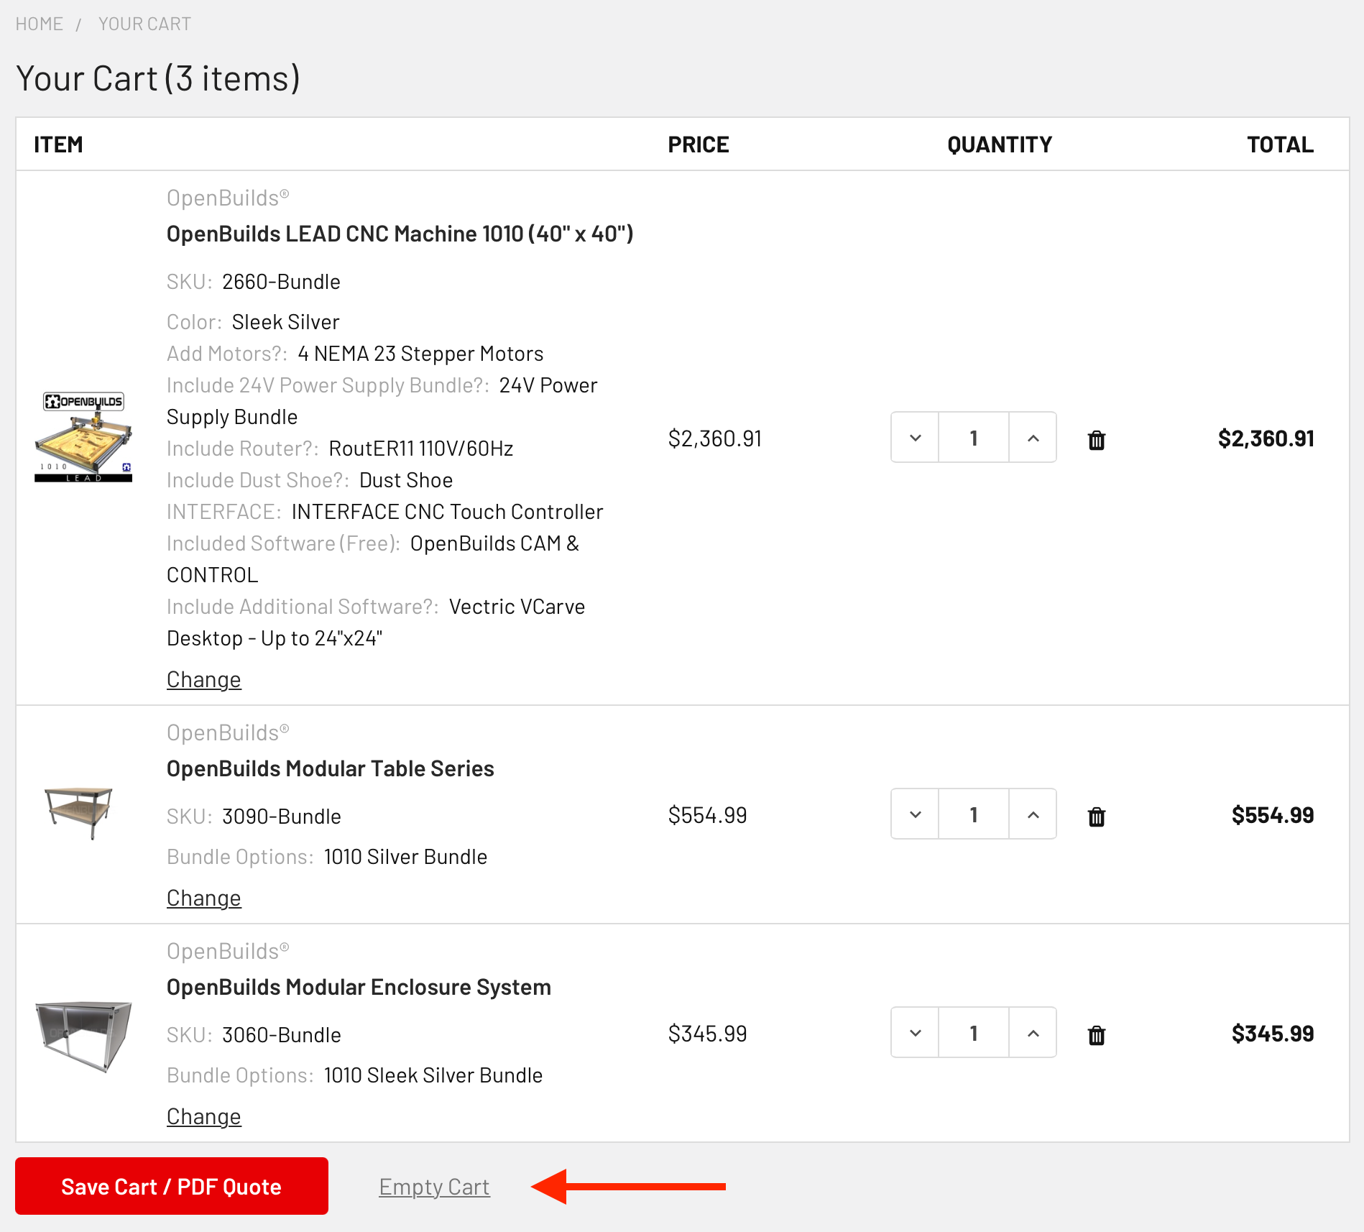Change options for Modular Enclosure System

pyautogui.click(x=204, y=1116)
